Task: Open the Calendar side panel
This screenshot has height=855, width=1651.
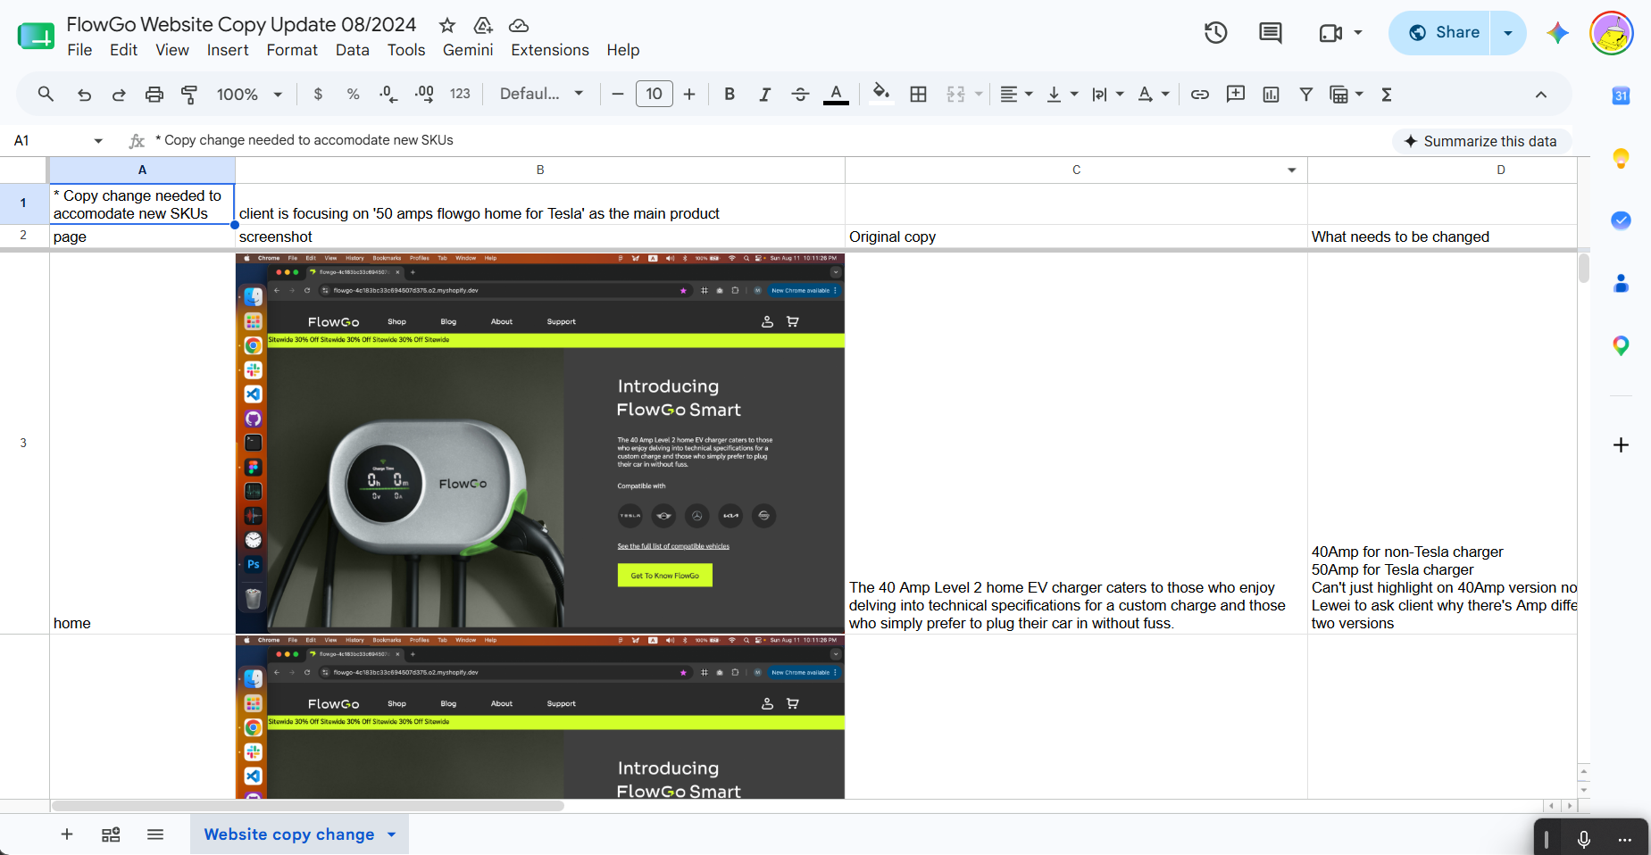Action: pos(1621,95)
